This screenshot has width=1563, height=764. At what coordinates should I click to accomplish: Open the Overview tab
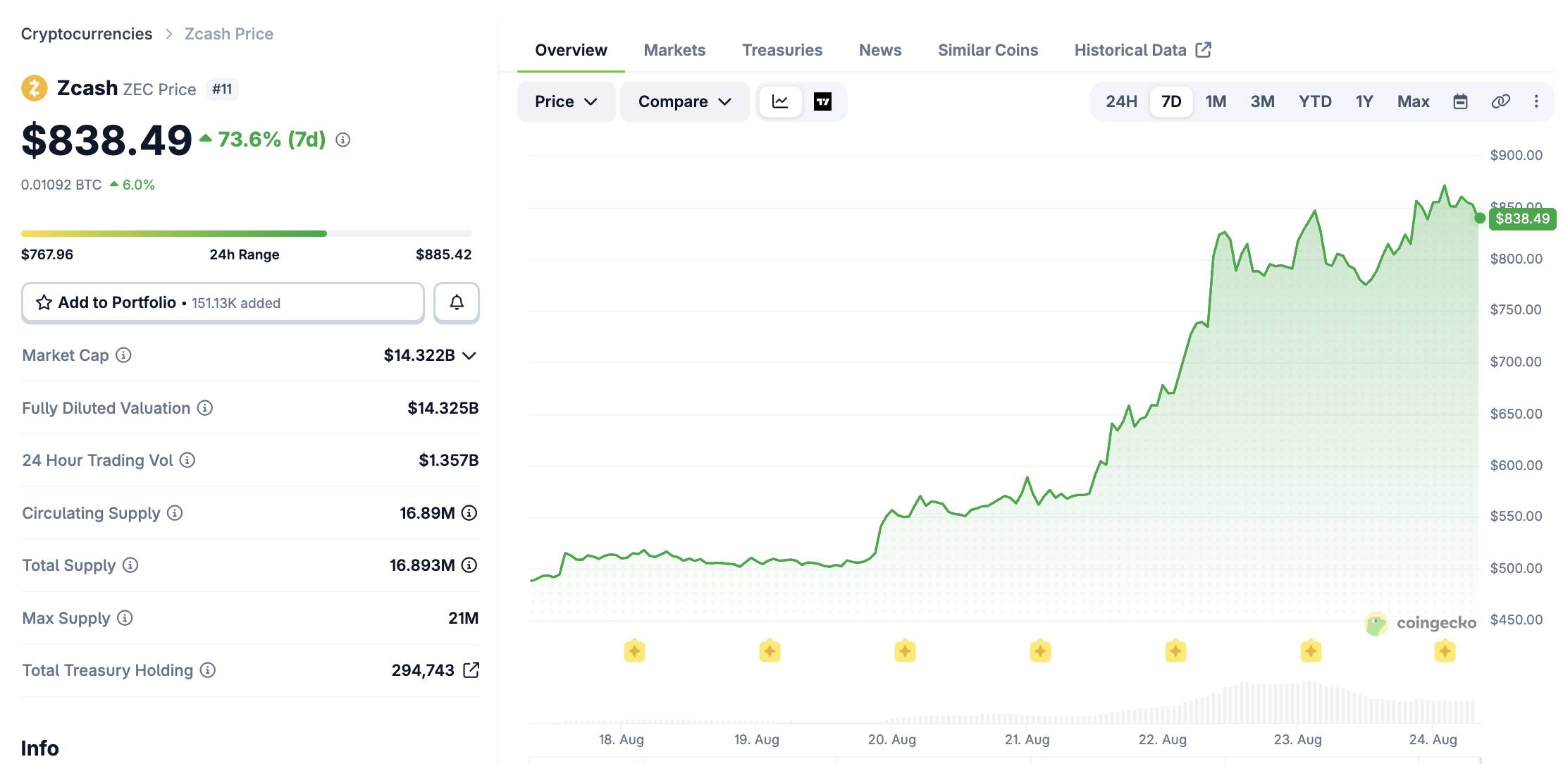coord(571,50)
